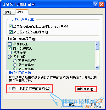This screenshot has height=110, width=106.
Task: Select 显示为菜单 radio button
Action: coord(15,65)
